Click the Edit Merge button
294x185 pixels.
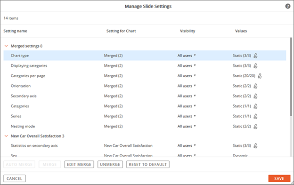[x=79, y=164]
